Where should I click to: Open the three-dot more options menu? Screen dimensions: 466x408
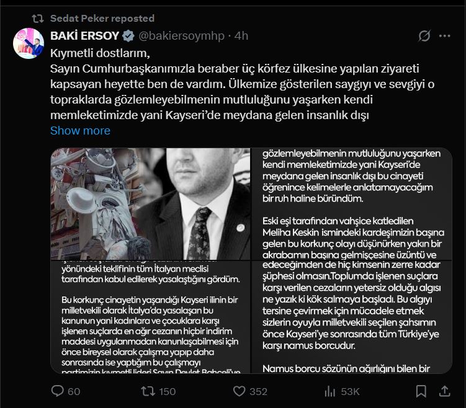pyautogui.click(x=444, y=36)
